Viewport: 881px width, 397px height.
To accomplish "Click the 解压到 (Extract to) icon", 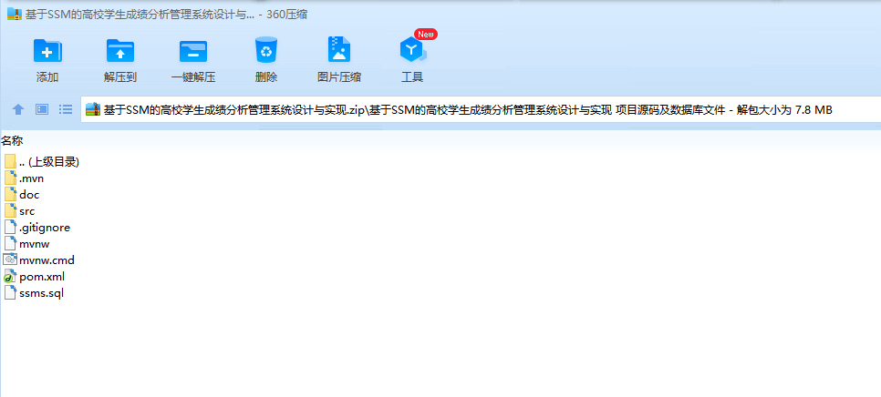I will [x=120, y=50].
